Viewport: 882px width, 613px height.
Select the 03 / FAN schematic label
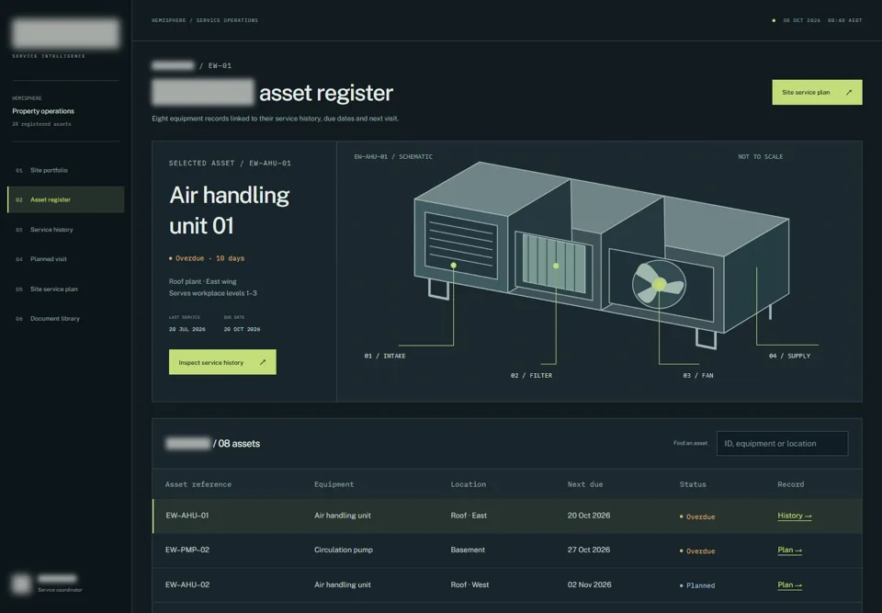coord(698,376)
